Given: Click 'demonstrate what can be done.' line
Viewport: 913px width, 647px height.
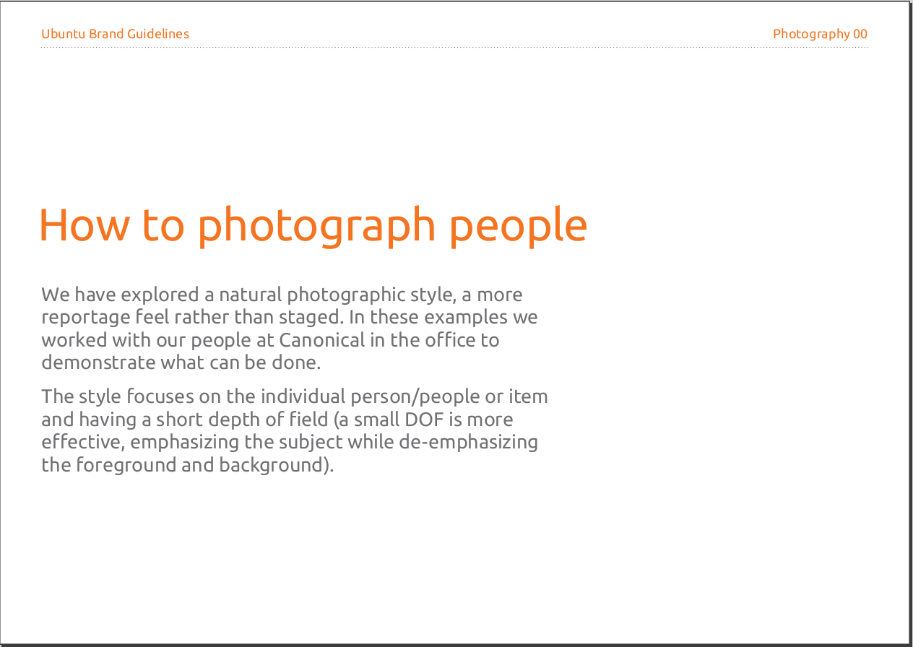Looking at the screenshot, I should (x=181, y=362).
